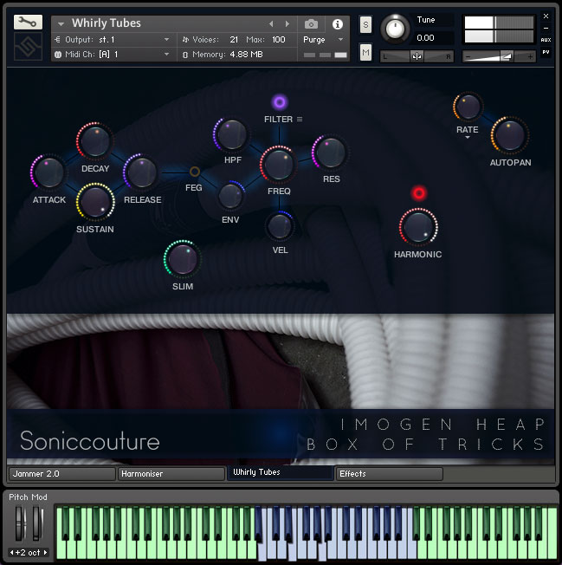Click the DECAY knob

[x=95, y=141]
